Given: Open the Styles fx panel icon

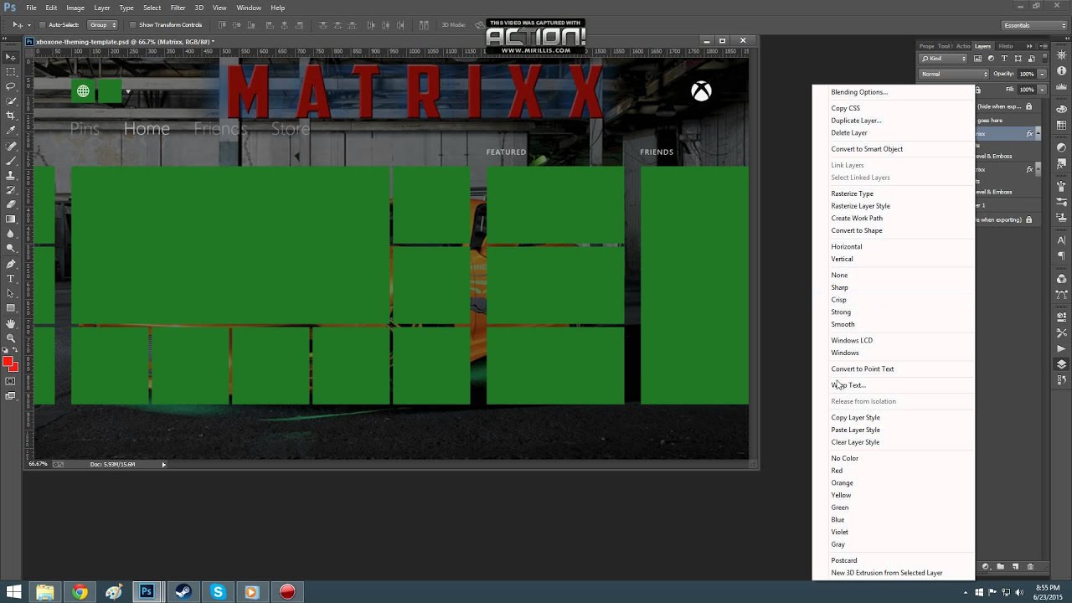Looking at the screenshot, I should (x=1062, y=163).
